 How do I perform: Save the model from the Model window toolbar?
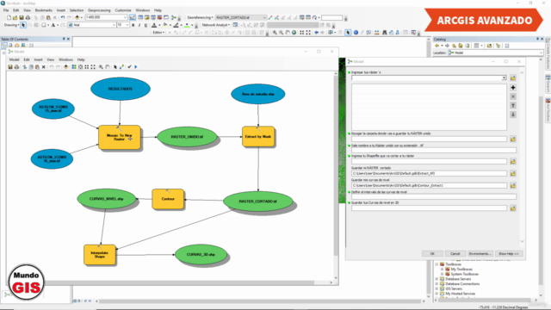point(10,67)
